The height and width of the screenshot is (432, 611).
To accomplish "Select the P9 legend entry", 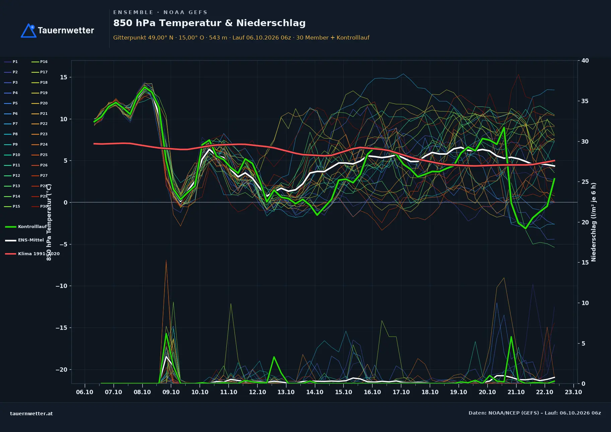I will point(11,144).
